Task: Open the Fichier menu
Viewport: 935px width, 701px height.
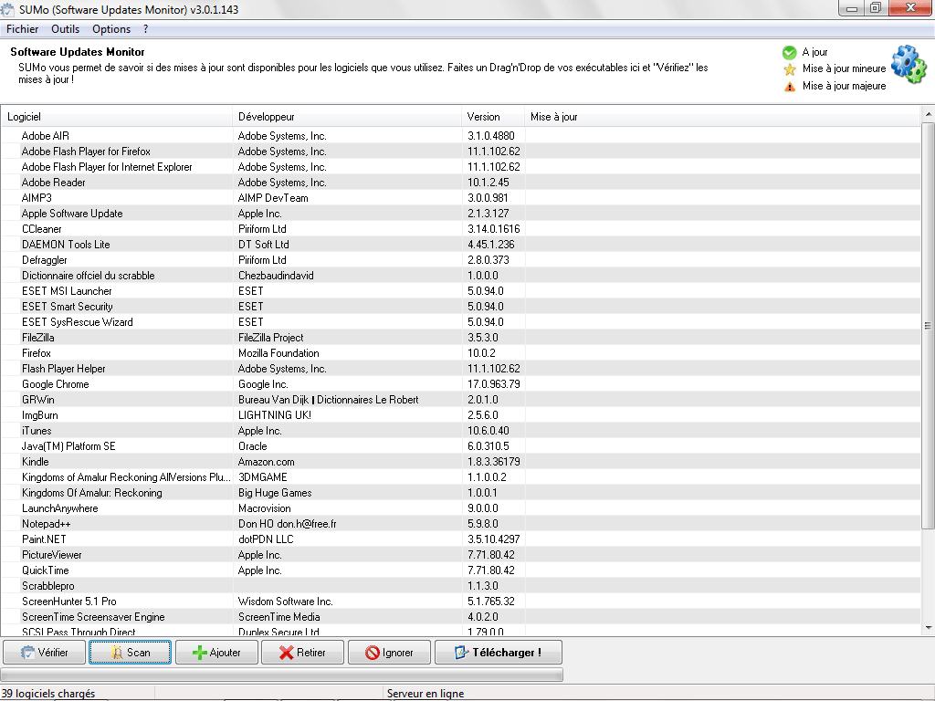Action: coord(23,29)
